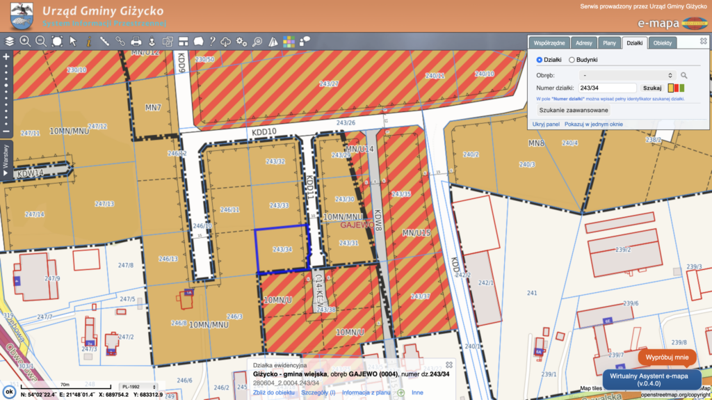
Task: Switch to the Plany tab
Action: click(x=609, y=42)
